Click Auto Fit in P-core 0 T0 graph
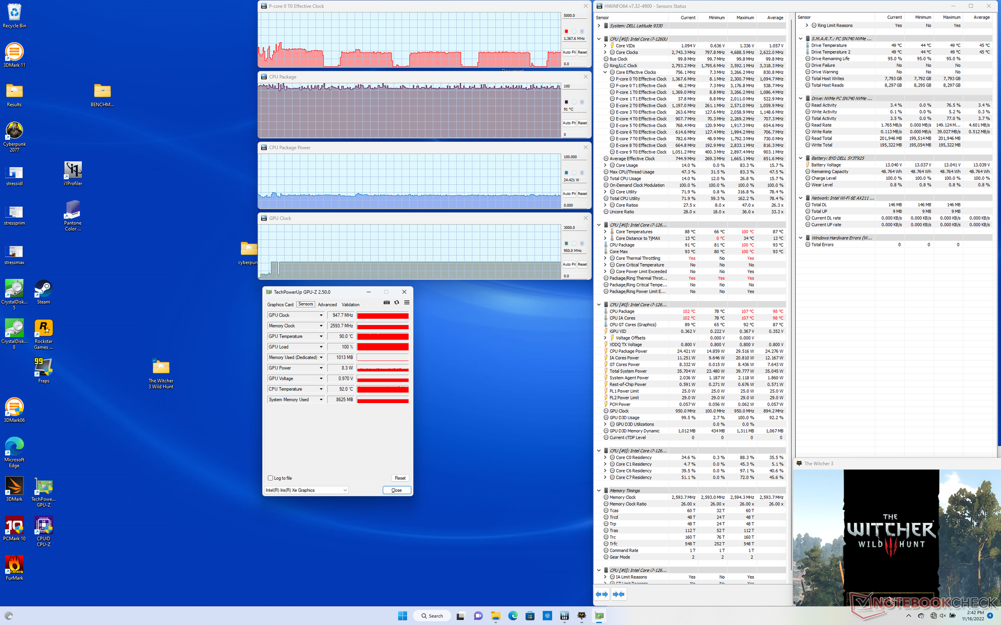This screenshot has height=625, width=1001. (x=569, y=52)
